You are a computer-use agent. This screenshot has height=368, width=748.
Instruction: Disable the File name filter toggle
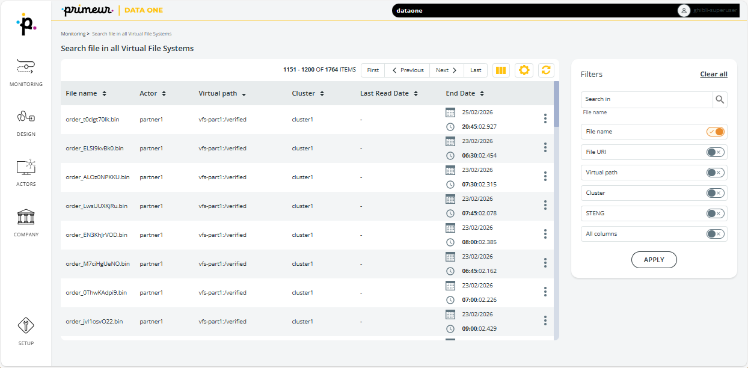[716, 132]
